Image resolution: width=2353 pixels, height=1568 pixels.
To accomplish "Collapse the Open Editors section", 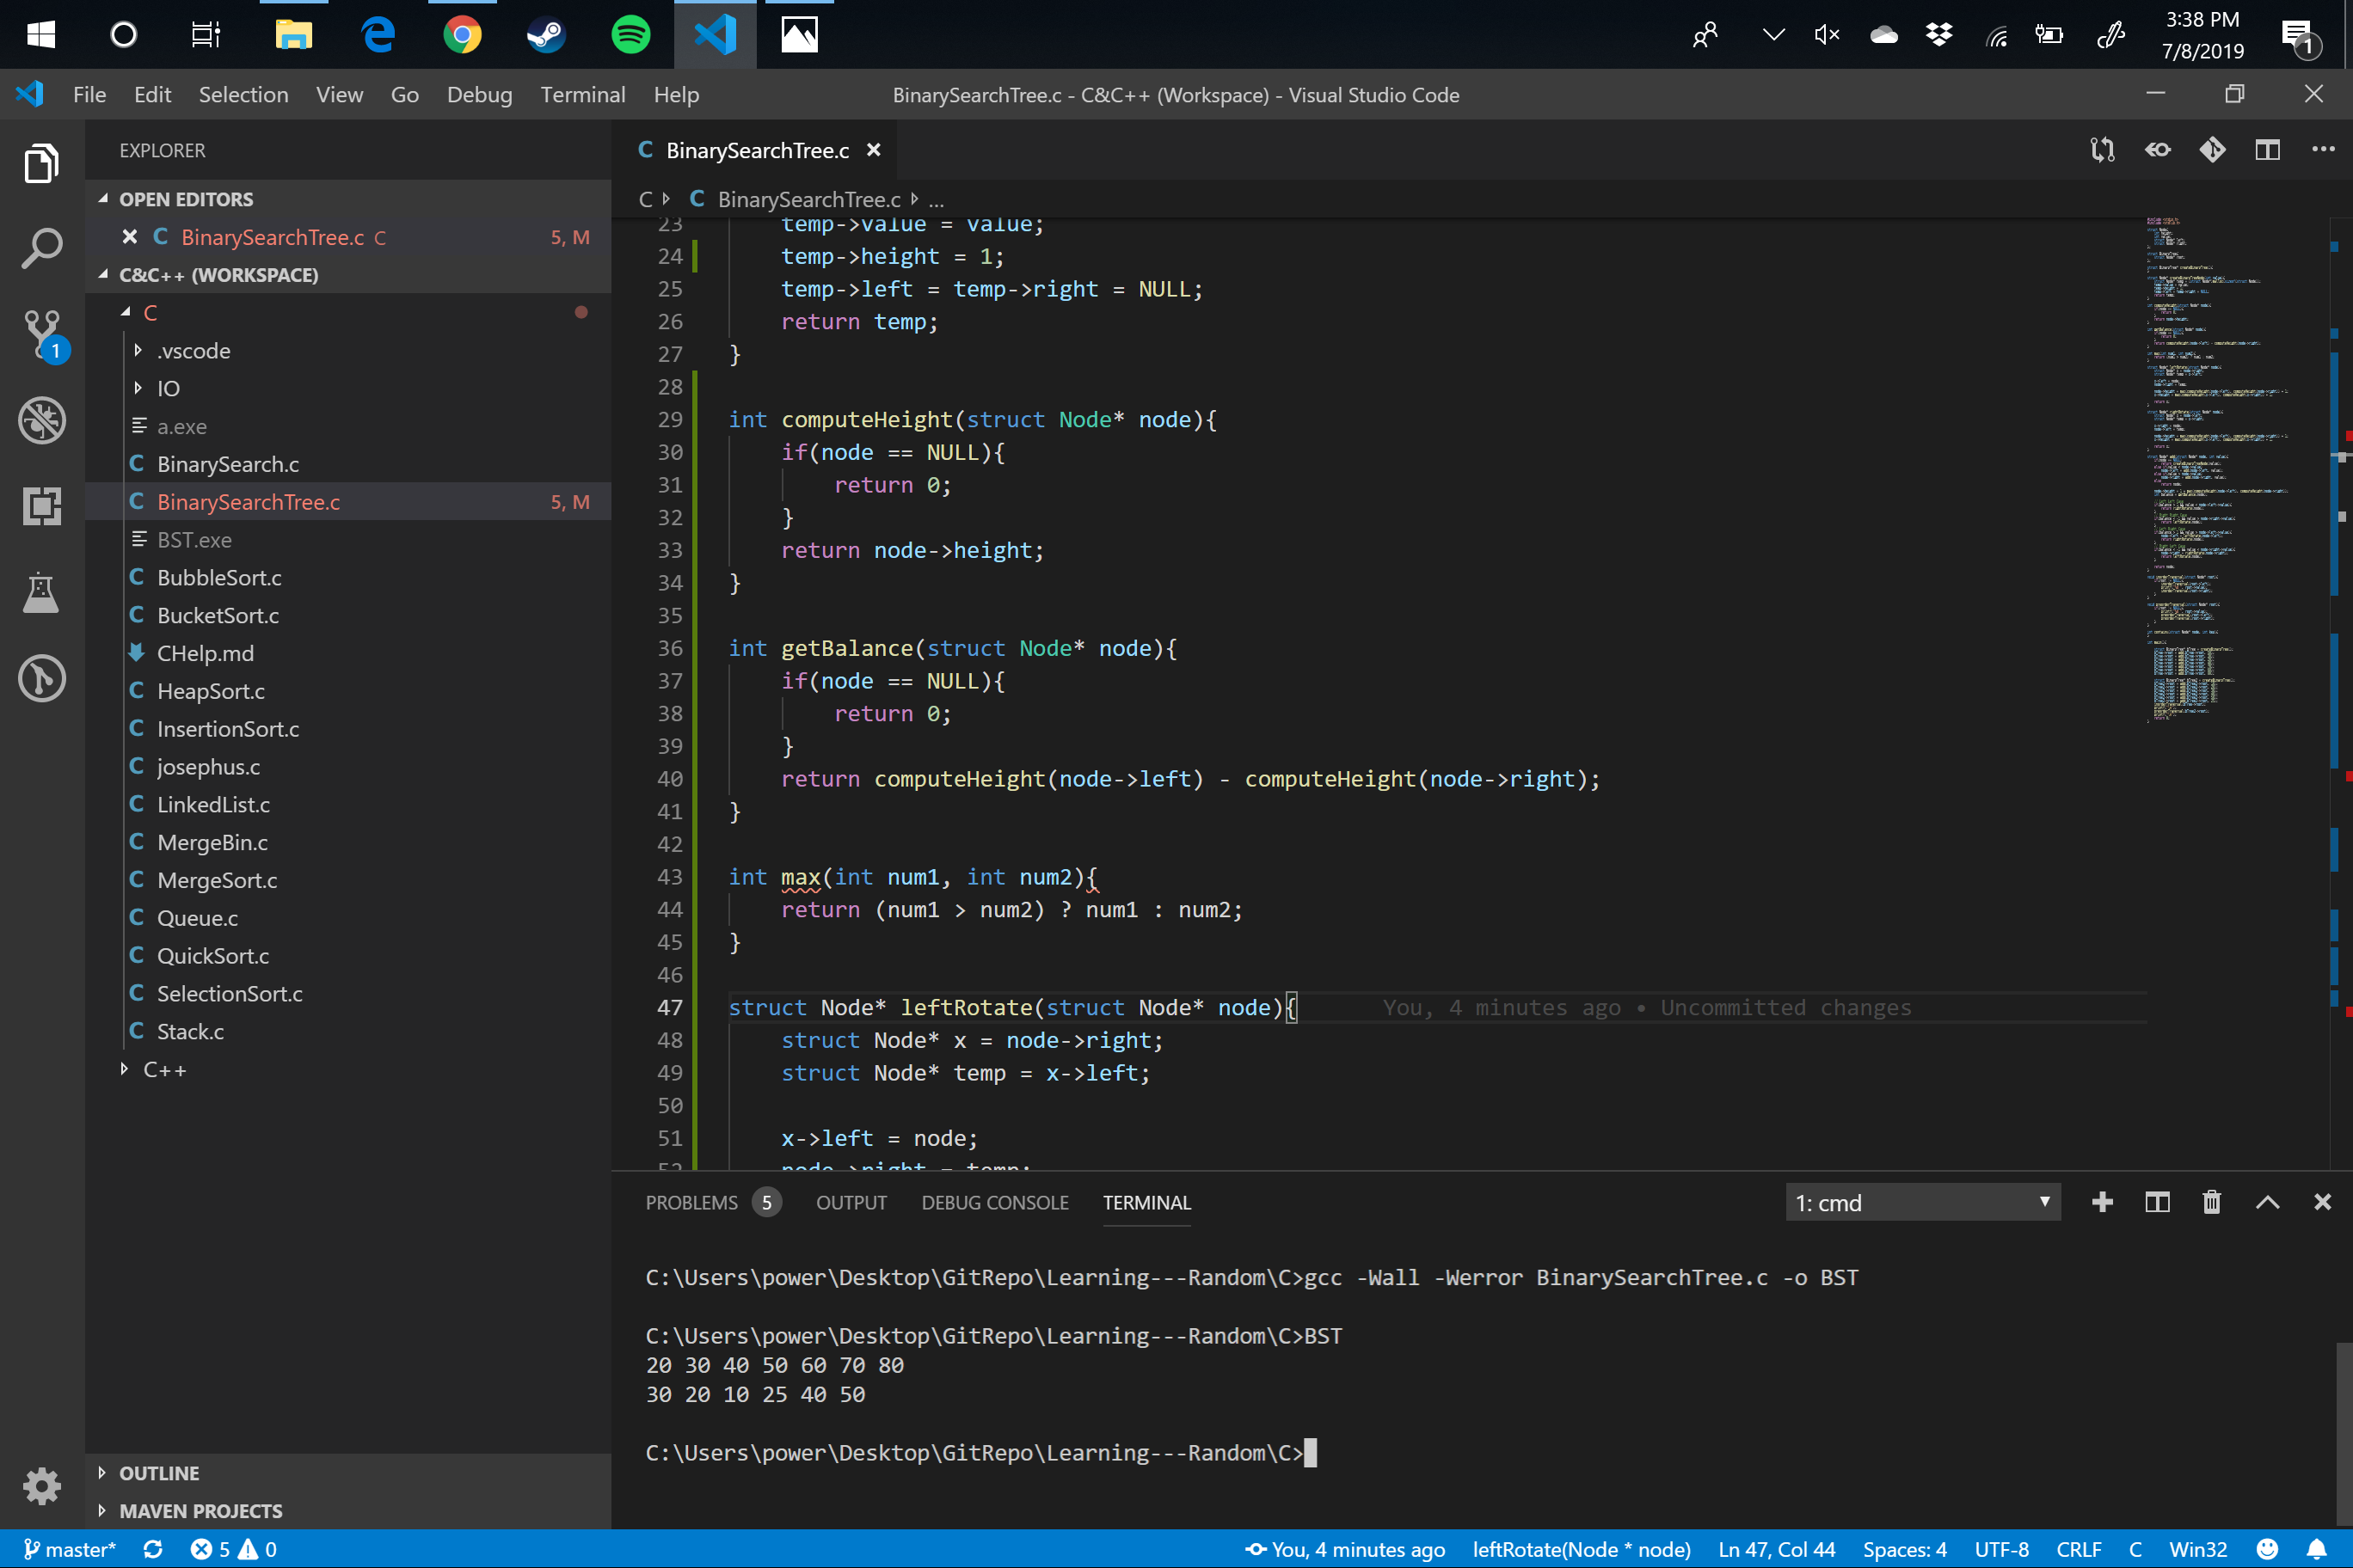I will click(103, 198).
